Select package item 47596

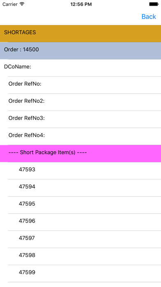pos(80,222)
